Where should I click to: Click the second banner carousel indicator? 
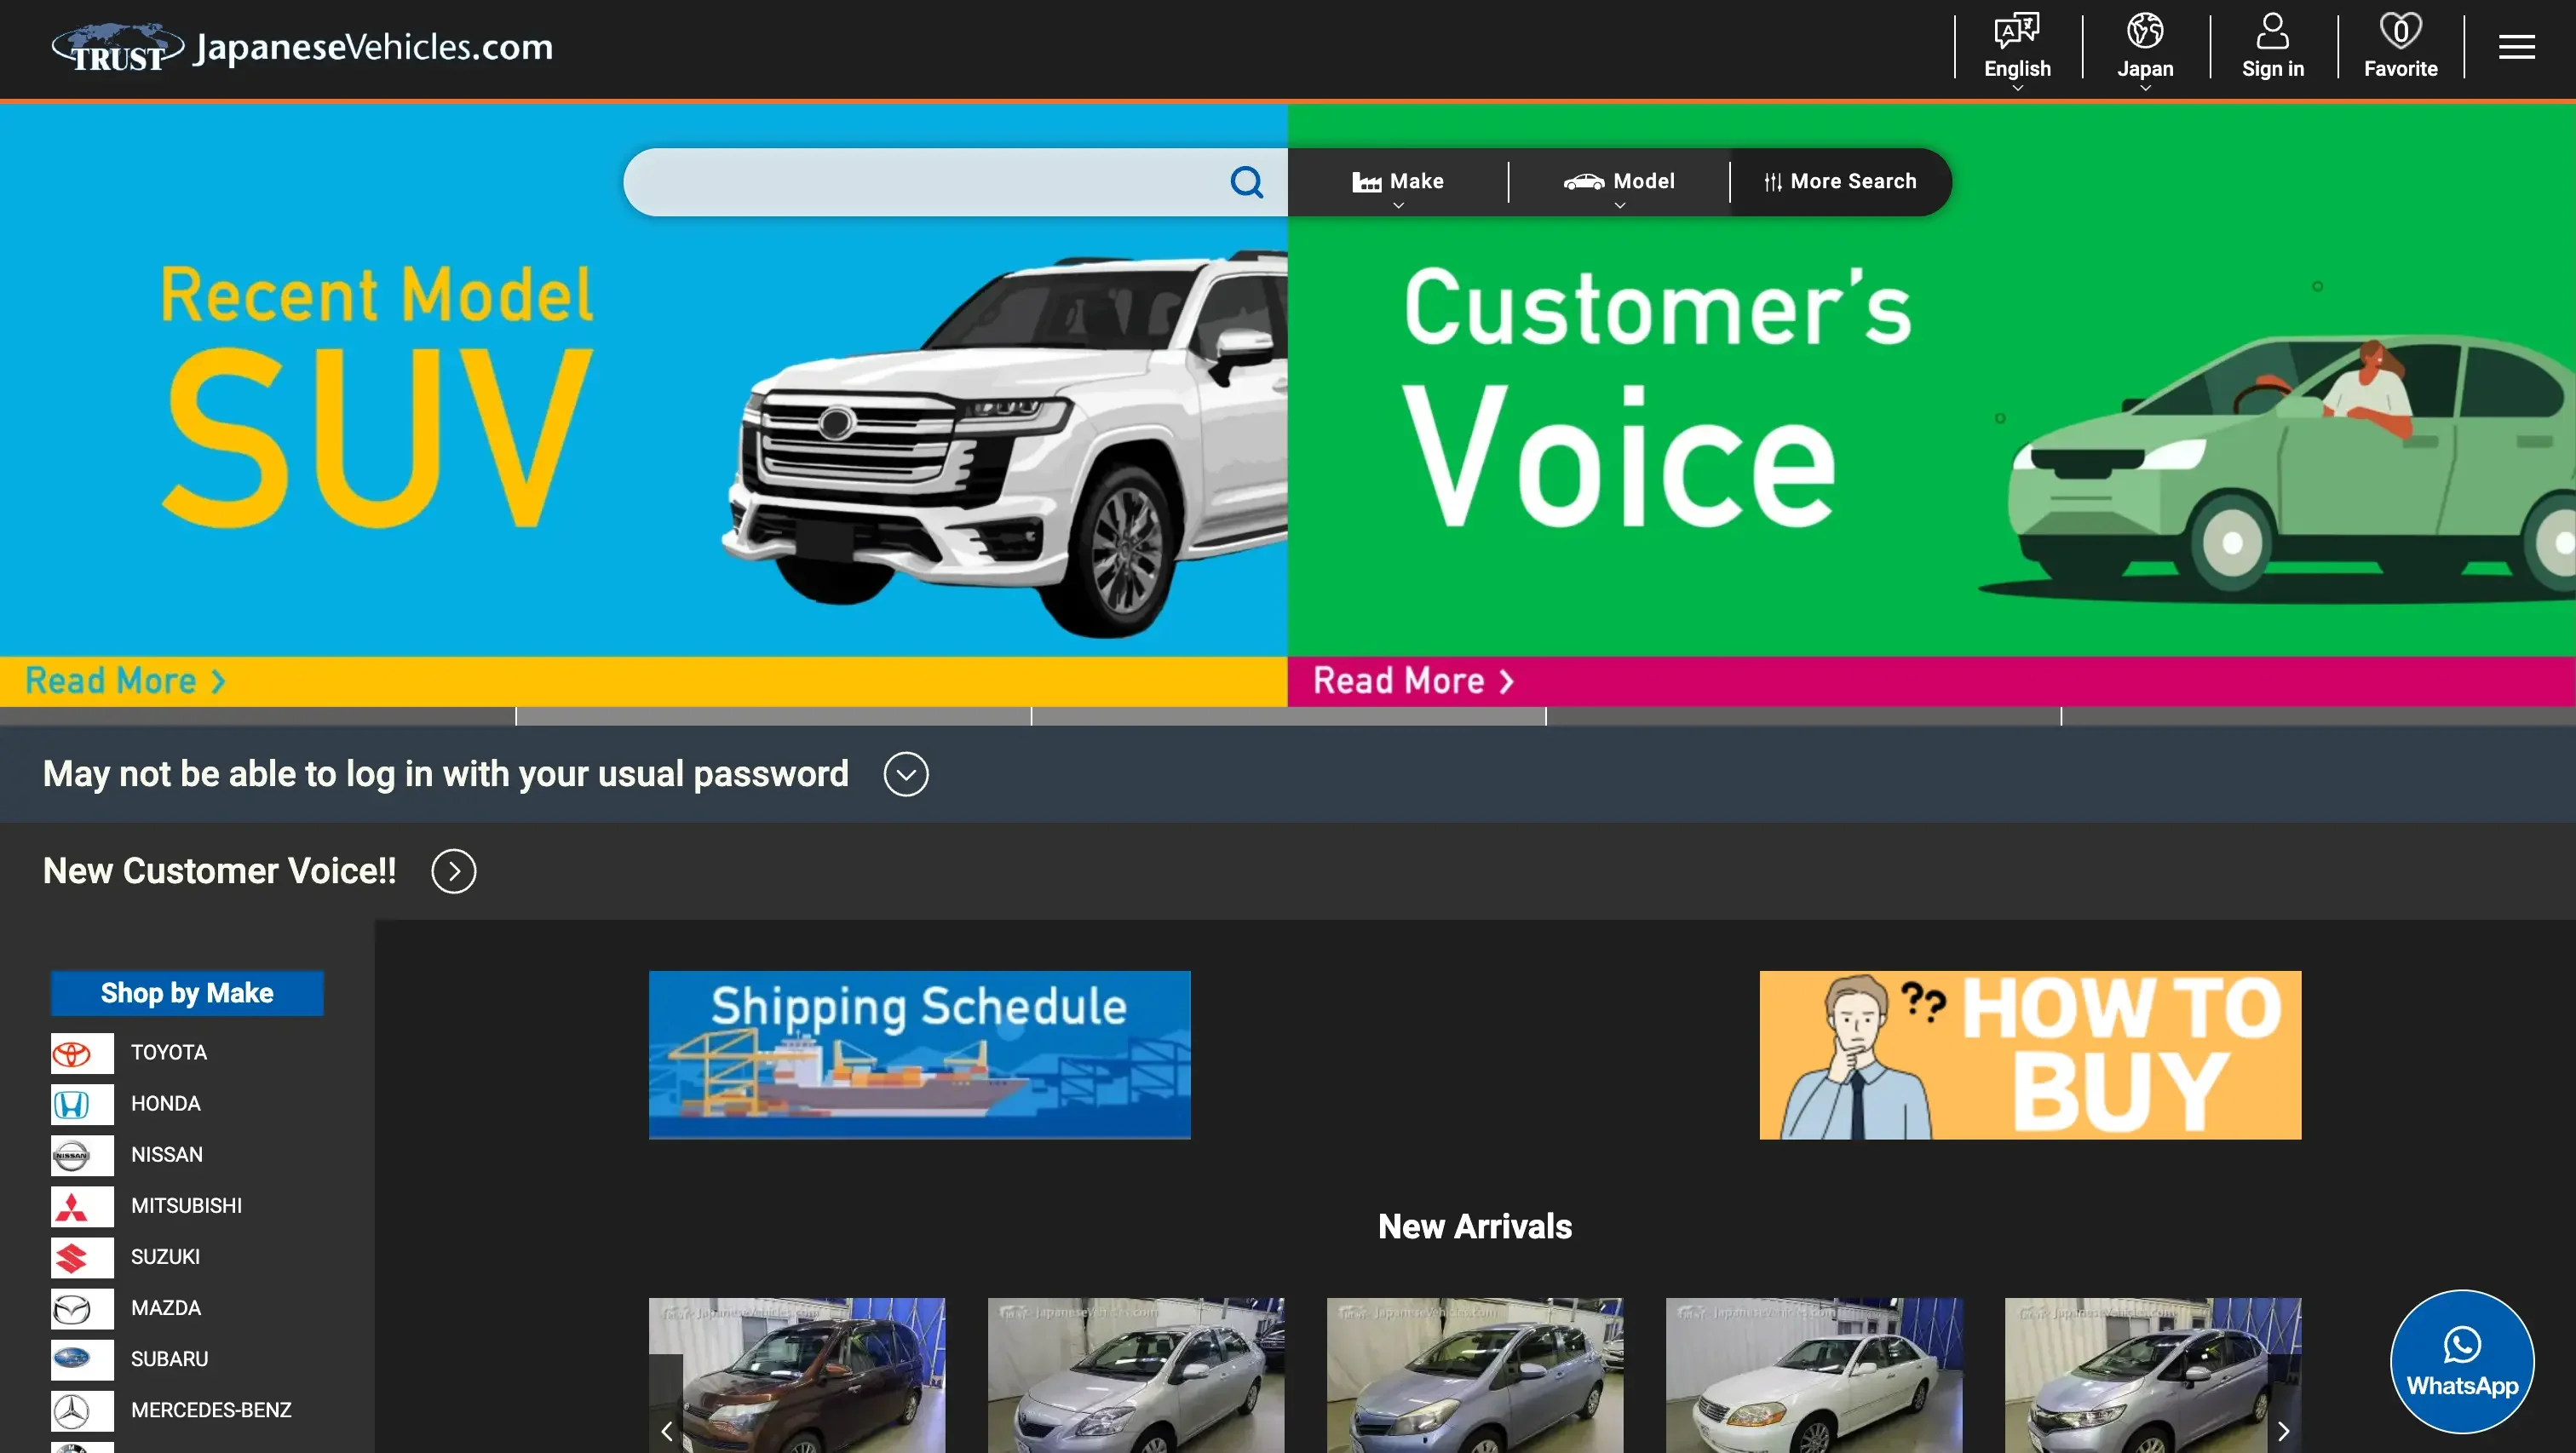(x=772, y=716)
